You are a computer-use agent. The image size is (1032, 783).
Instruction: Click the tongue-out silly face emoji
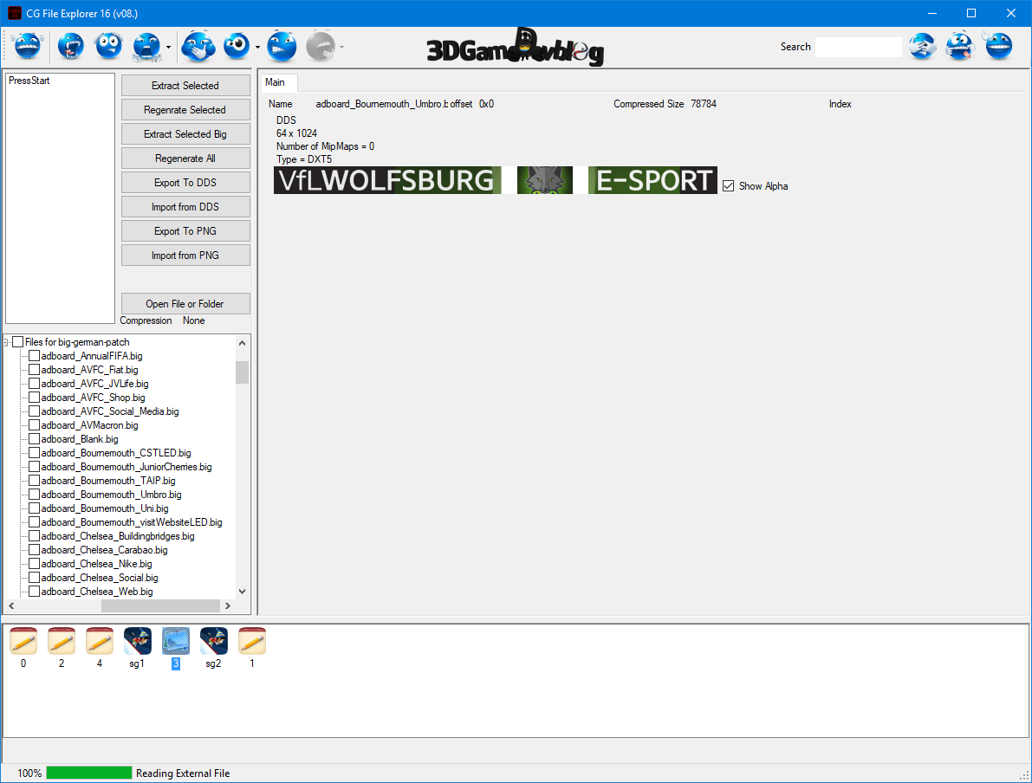[960, 46]
